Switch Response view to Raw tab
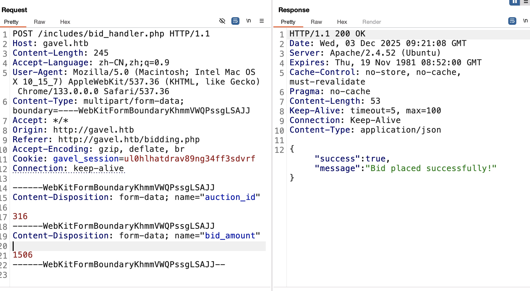Viewport: 530px width, 291px height. (x=316, y=22)
